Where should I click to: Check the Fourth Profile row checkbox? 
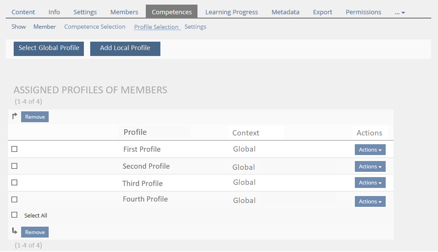[x=14, y=199]
